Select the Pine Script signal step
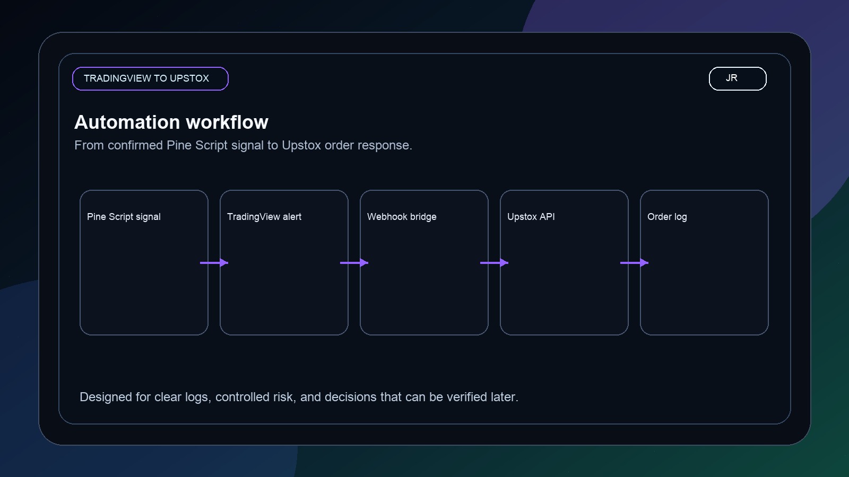The image size is (849, 477). click(144, 262)
